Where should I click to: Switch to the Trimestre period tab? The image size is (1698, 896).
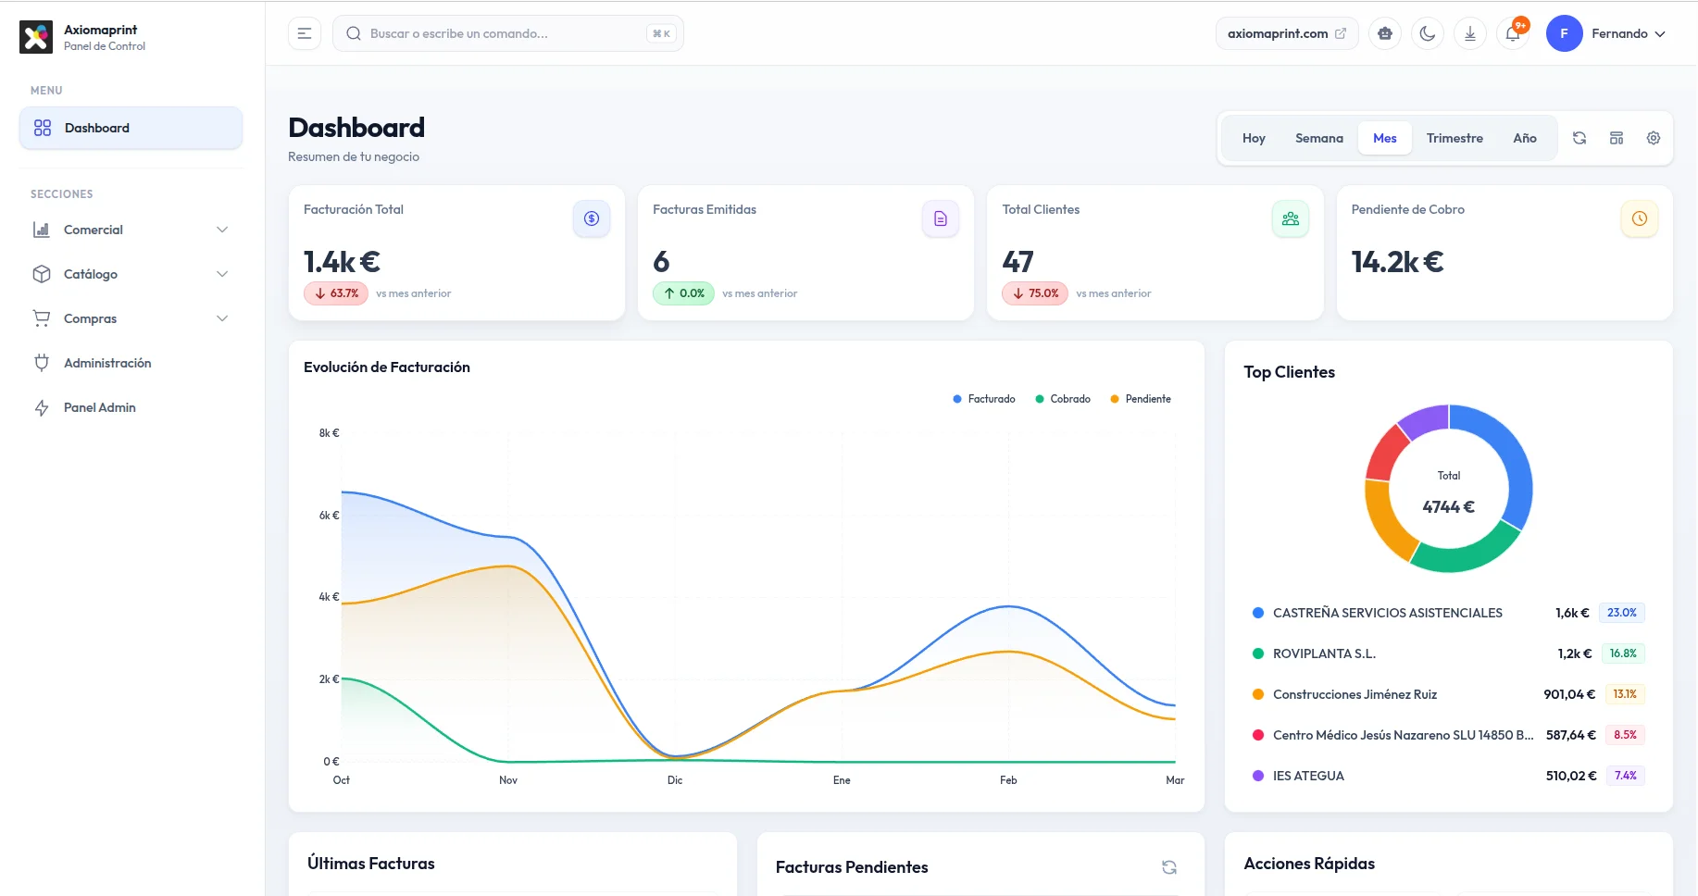tap(1454, 137)
